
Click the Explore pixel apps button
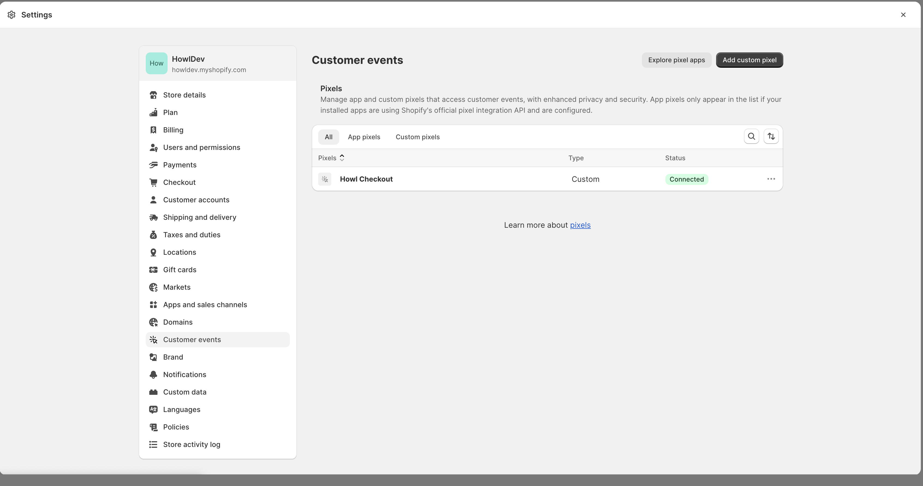[676, 60]
